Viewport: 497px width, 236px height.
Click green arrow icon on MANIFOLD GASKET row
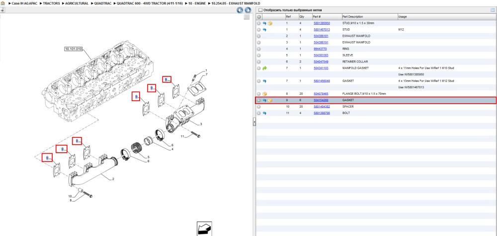[265, 68]
